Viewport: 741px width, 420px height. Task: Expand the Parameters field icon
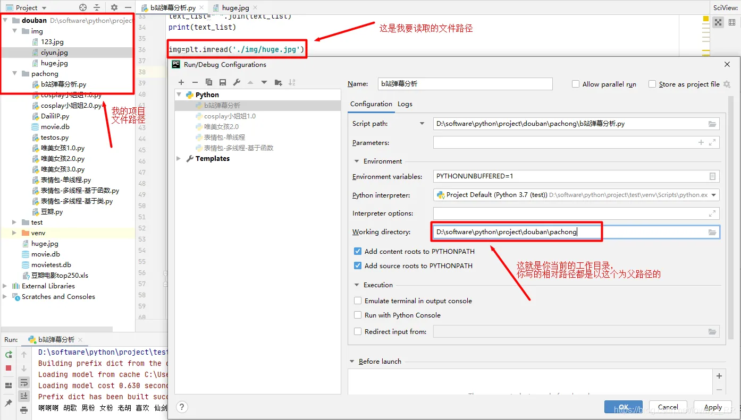(712, 142)
